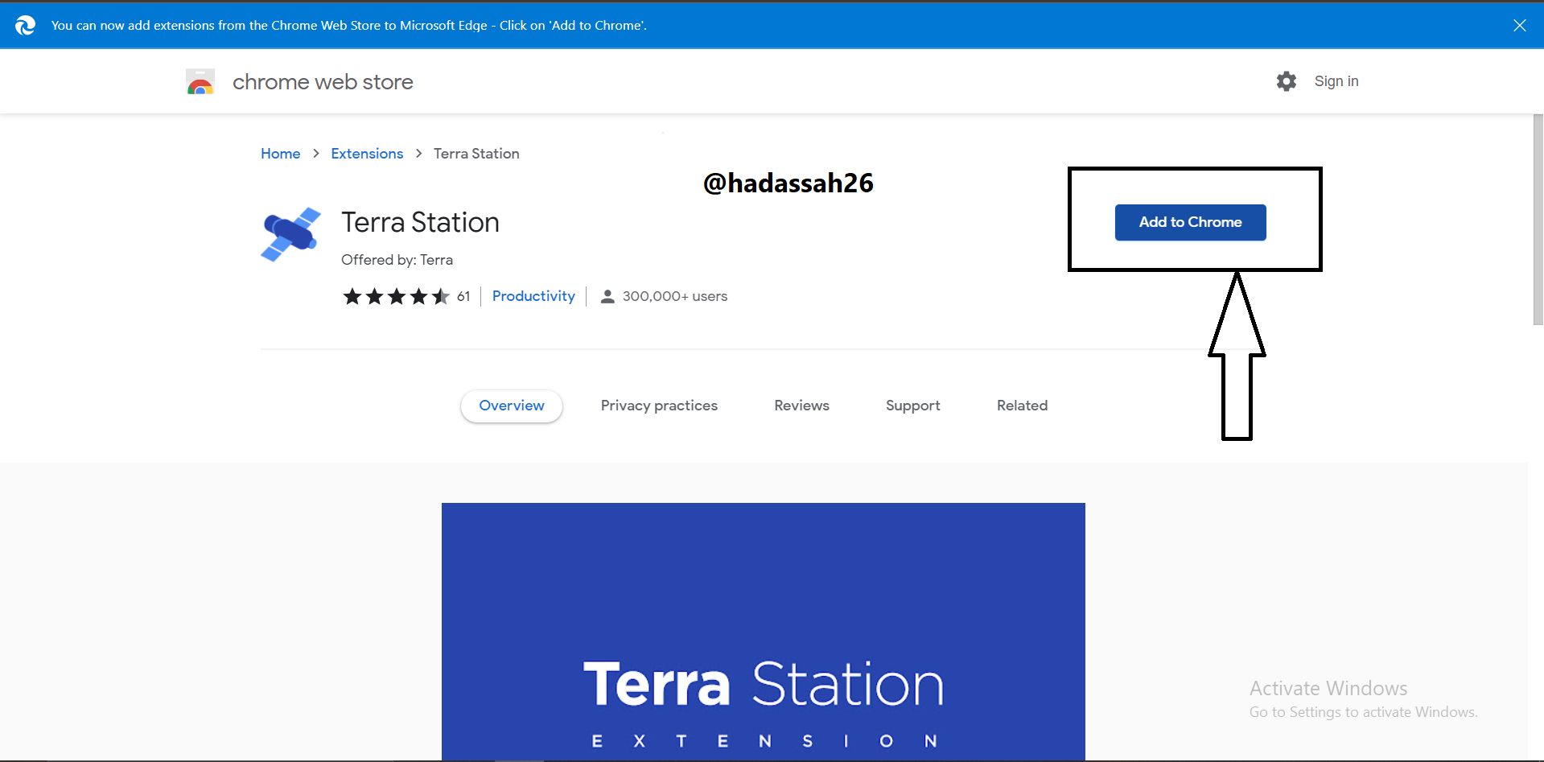Viewport: 1544px width, 762px height.
Task: Click the 61 ratings count
Action: (463, 296)
